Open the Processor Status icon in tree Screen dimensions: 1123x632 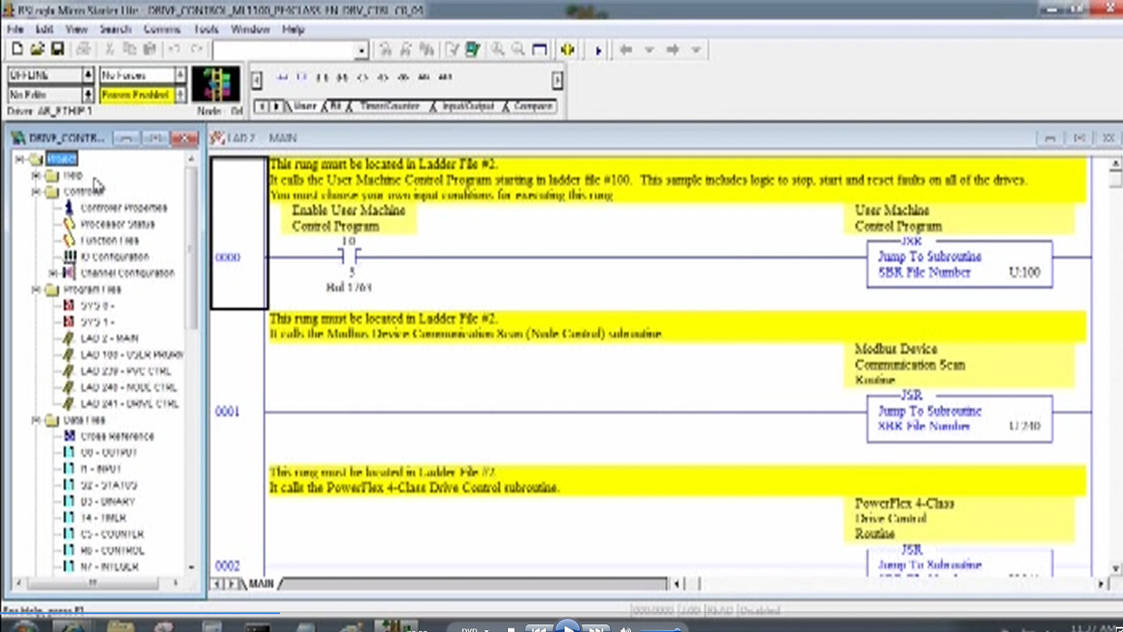coord(69,224)
